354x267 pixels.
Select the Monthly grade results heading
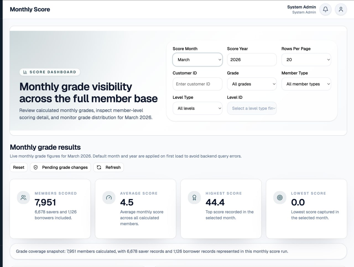coord(45,147)
